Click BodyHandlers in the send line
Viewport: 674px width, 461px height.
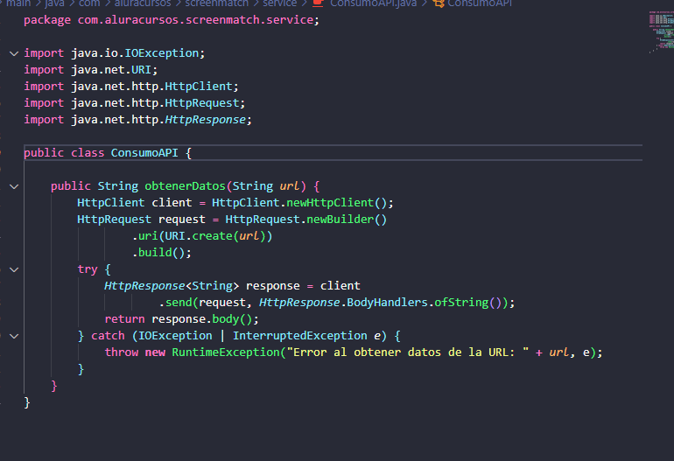[x=387, y=303]
